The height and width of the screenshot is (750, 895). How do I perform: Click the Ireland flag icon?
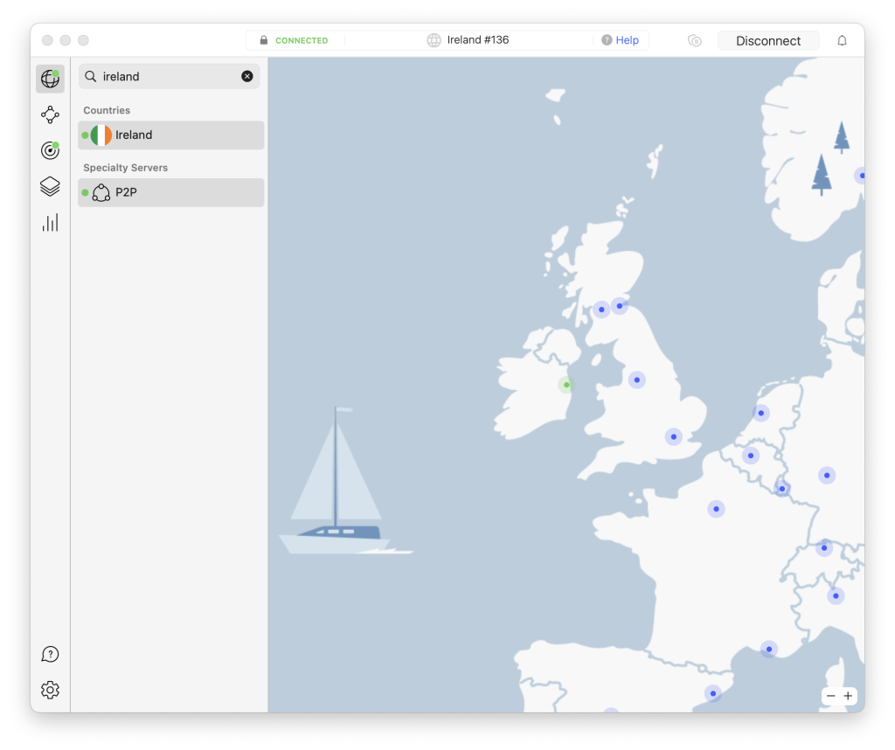[101, 135]
